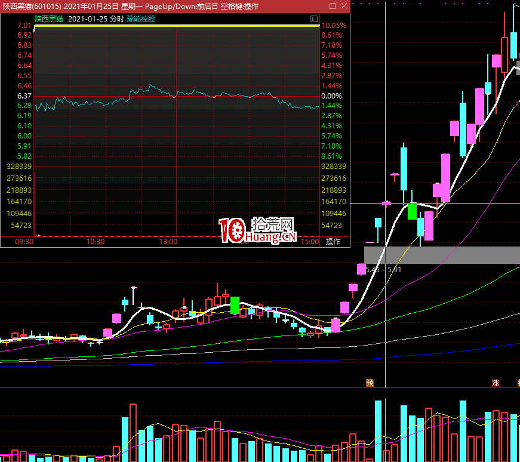Screen dimensions: 520x462
Task: Click the orange 预 marker on the chart
Action: 370,383
